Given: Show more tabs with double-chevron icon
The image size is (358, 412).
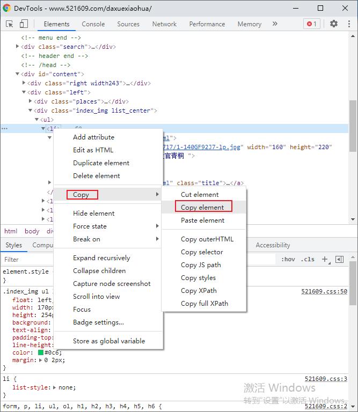Looking at the screenshot, I should click(275, 24).
